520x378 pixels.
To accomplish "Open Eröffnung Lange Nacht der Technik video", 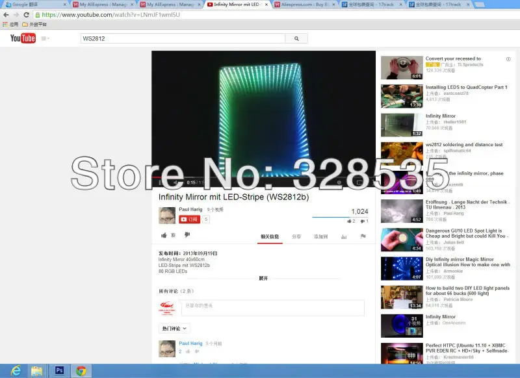I will [467, 205].
